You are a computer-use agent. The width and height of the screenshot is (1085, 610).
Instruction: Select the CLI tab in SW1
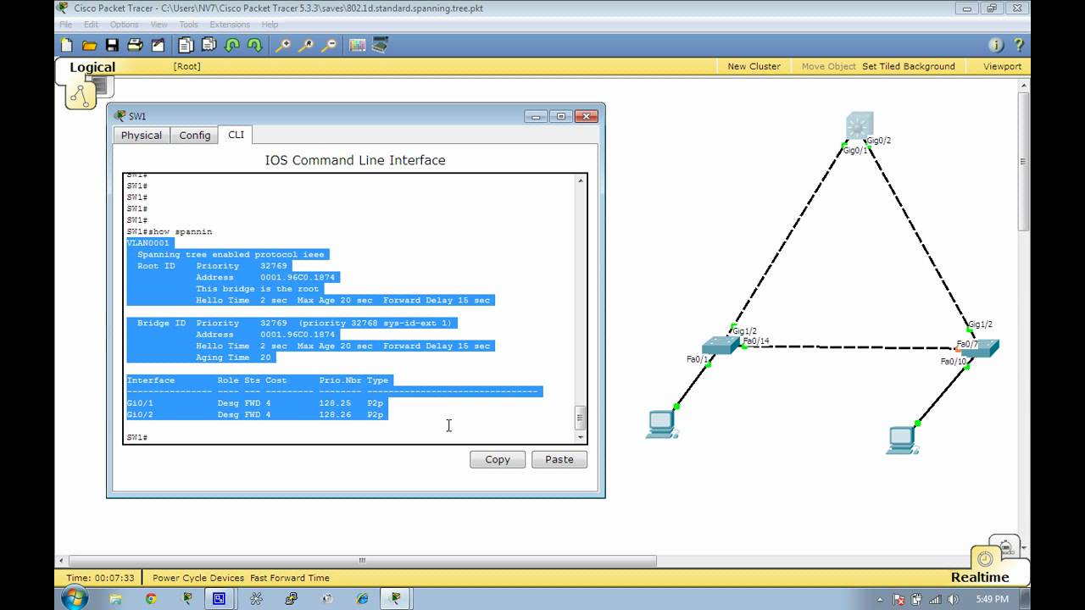click(236, 135)
